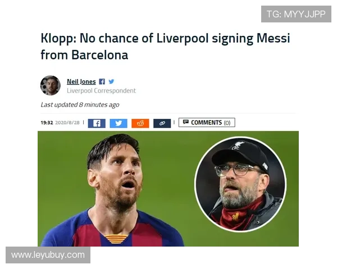Click the www.leyubuy.com watermark label

(x=48, y=255)
